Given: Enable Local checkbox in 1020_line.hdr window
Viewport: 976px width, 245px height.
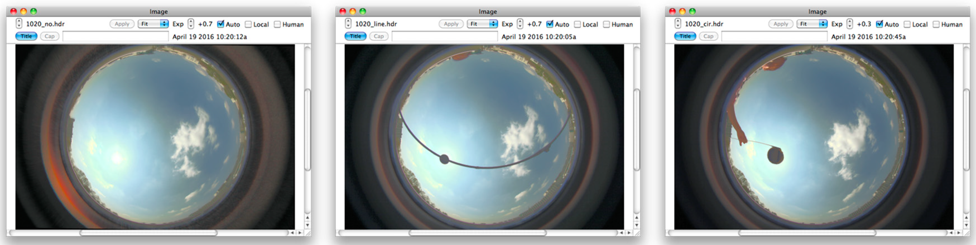Looking at the screenshot, I should pos(577,24).
